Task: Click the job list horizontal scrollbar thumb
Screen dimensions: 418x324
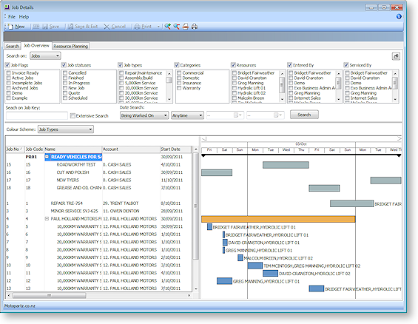Action: click(50, 295)
